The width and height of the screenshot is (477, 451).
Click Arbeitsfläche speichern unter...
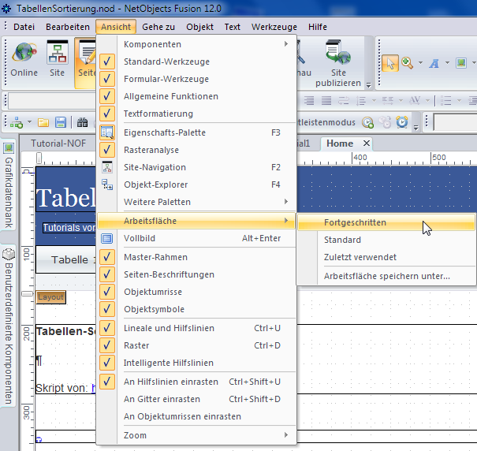386,276
